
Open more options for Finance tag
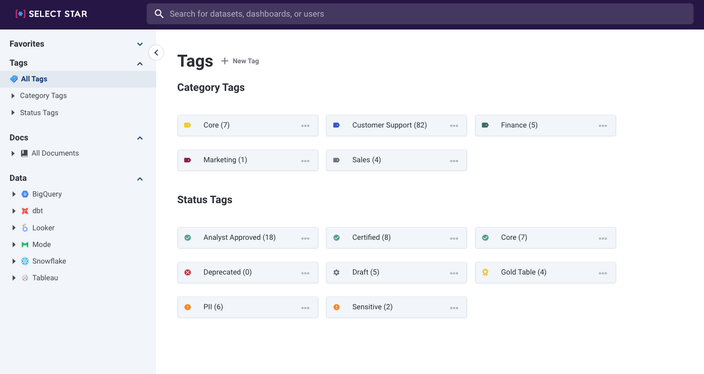tap(603, 126)
